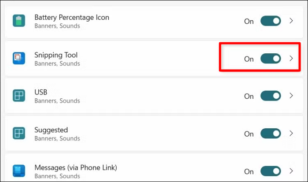Click the Battery Percentage Icon app icon

19,21
